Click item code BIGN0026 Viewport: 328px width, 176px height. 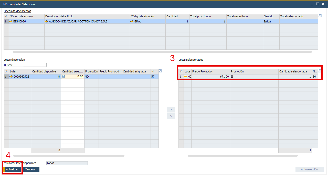19,21
